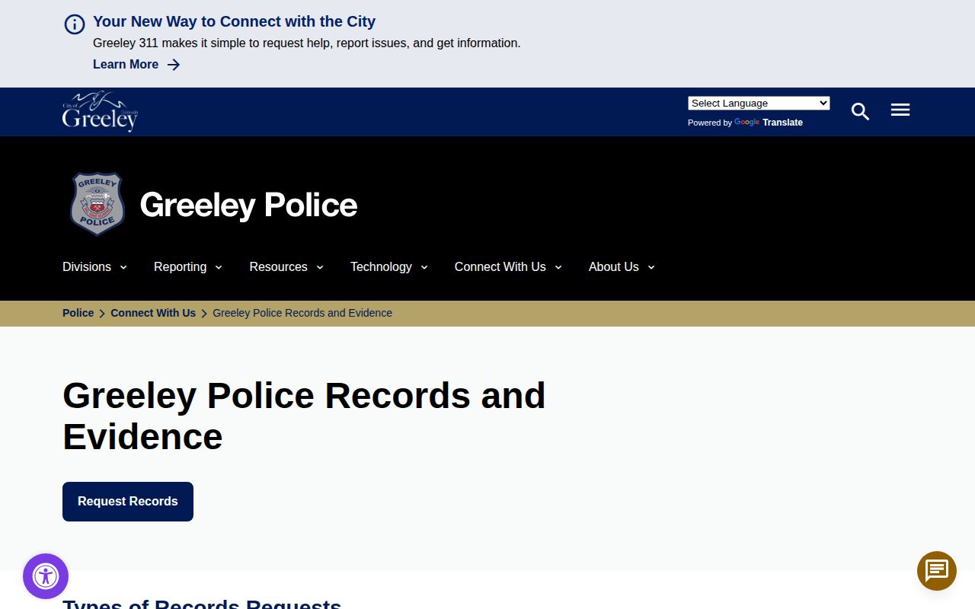Open the live chat bubble
Image resolution: width=975 pixels, height=609 pixels.
(937, 571)
